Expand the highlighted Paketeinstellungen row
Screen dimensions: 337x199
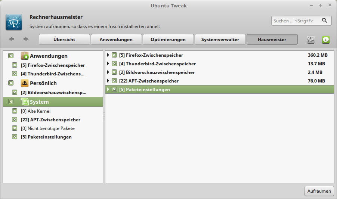(108, 90)
